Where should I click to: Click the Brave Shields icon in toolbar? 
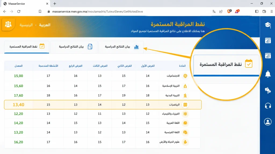pos(229,11)
